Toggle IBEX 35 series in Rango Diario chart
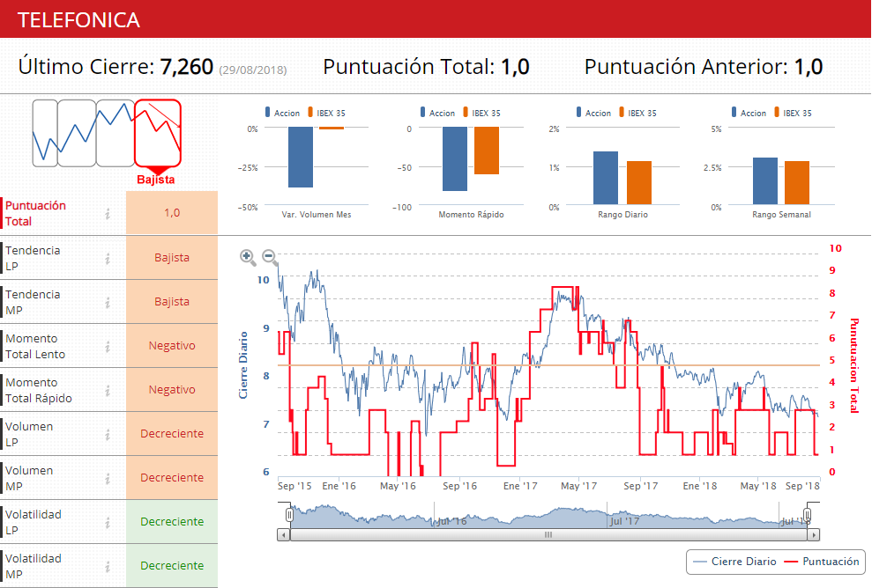The height and width of the screenshot is (588, 872). click(637, 113)
